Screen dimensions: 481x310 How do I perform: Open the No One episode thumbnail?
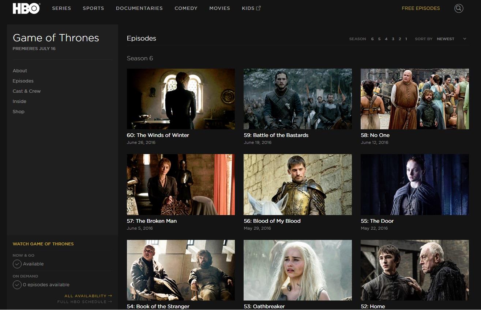pyautogui.click(x=415, y=99)
